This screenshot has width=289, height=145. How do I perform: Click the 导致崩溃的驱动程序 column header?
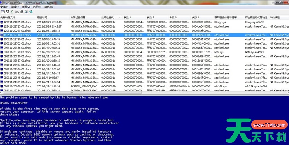(x=225, y=17)
